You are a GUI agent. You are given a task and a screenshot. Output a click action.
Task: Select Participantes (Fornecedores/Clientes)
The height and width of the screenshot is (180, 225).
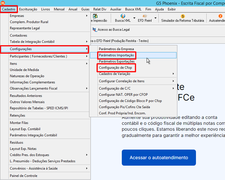(45, 56)
